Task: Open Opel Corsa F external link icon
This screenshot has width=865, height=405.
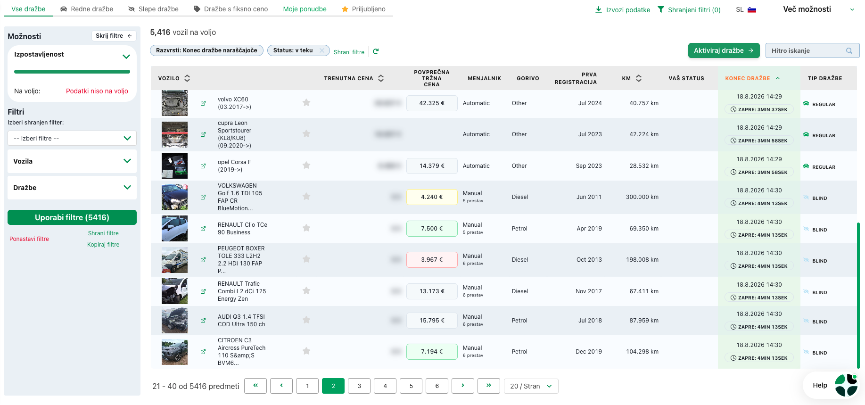Action: pos(203,166)
